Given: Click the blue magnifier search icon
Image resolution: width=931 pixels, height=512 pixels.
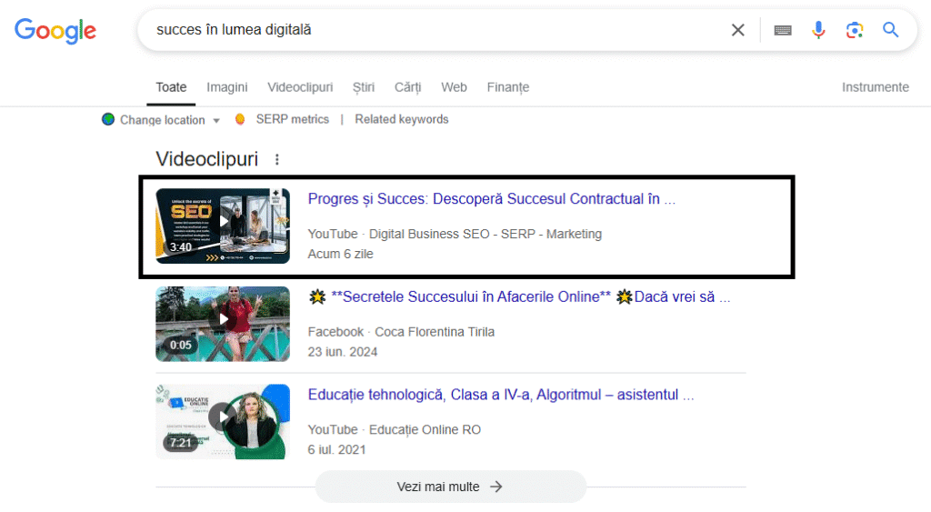Looking at the screenshot, I should tap(890, 30).
